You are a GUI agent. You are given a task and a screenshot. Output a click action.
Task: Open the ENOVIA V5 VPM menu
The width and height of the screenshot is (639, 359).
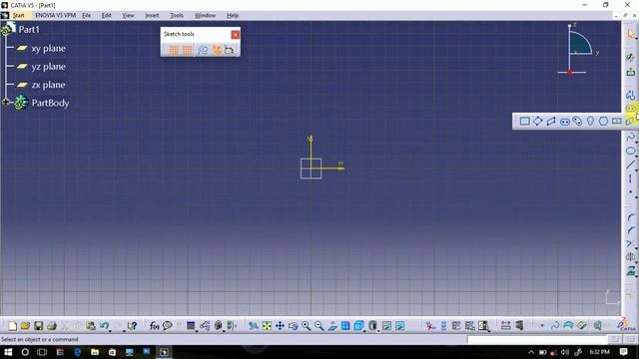[x=56, y=16]
